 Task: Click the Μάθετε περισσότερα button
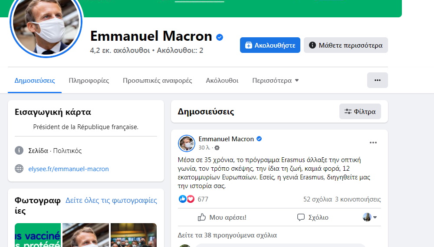pos(346,45)
